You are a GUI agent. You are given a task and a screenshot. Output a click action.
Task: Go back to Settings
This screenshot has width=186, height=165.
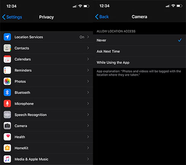point(12,17)
